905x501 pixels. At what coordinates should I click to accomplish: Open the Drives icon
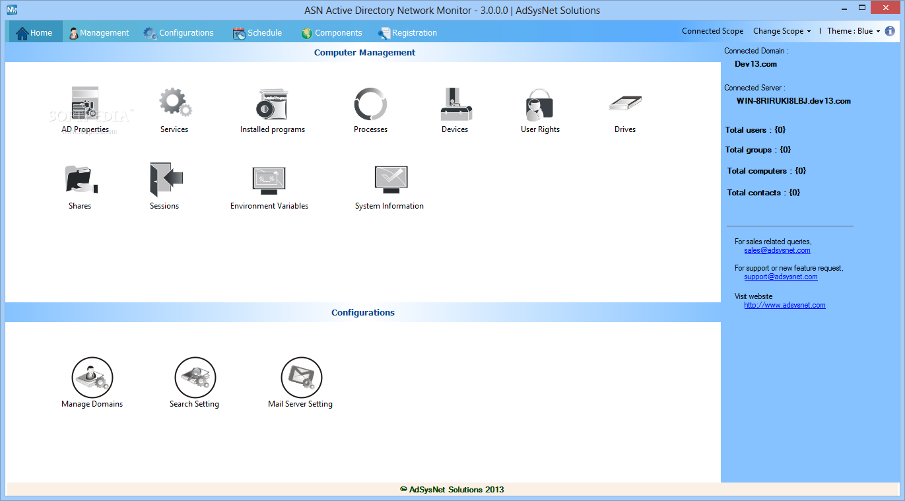(x=625, y=103)
